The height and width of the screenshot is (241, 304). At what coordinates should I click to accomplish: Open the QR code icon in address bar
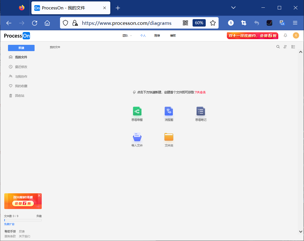[x=185, y=23]
